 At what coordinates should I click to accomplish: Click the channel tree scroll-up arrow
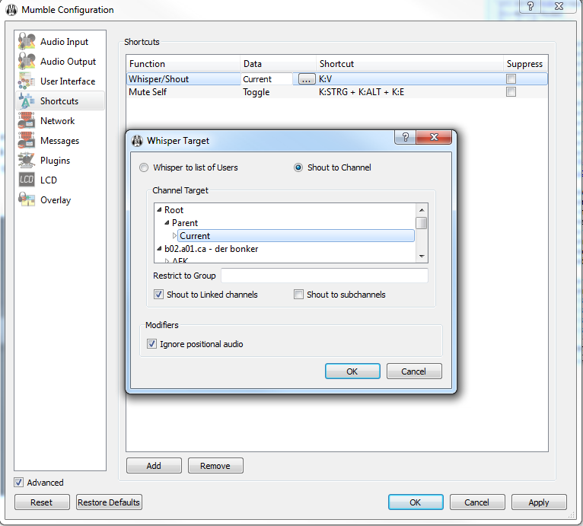[x=422, y=210]
